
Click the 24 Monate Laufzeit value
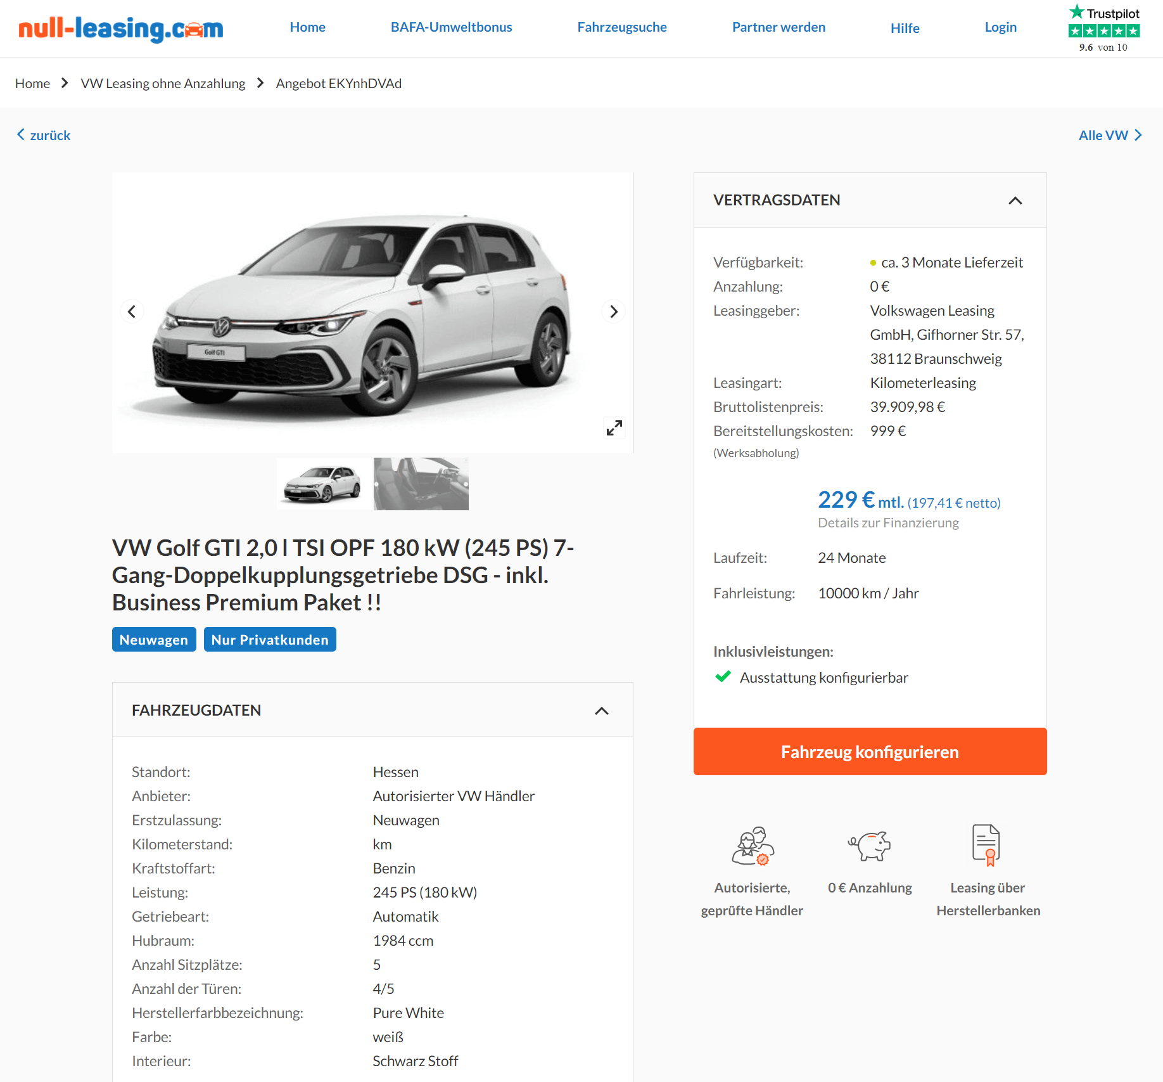coord(852,558)
